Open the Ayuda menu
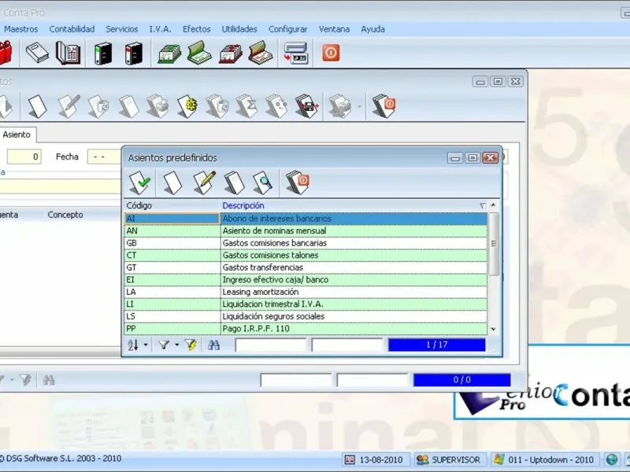The width and height of the screenshot is (630, 472). 372,29
